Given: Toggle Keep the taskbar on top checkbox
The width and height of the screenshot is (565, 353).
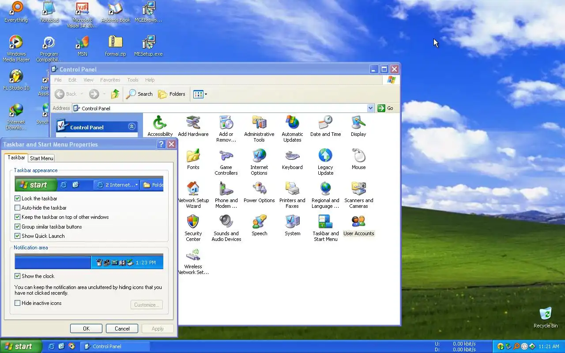Looking at the screenshot, I should point(18,217).
